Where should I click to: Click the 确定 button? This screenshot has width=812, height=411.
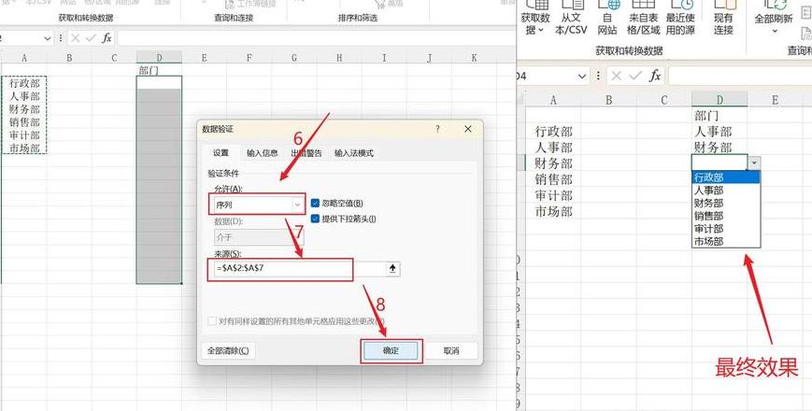pyautogui.click(x=391, y=350)
